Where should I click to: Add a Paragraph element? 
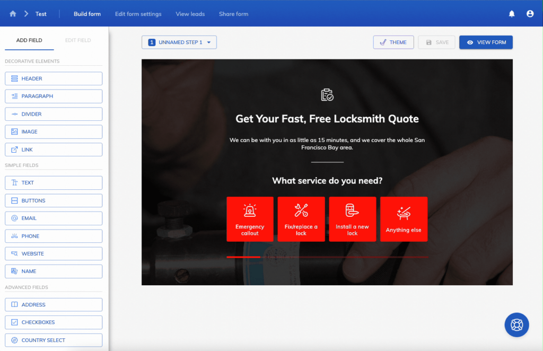54,96
